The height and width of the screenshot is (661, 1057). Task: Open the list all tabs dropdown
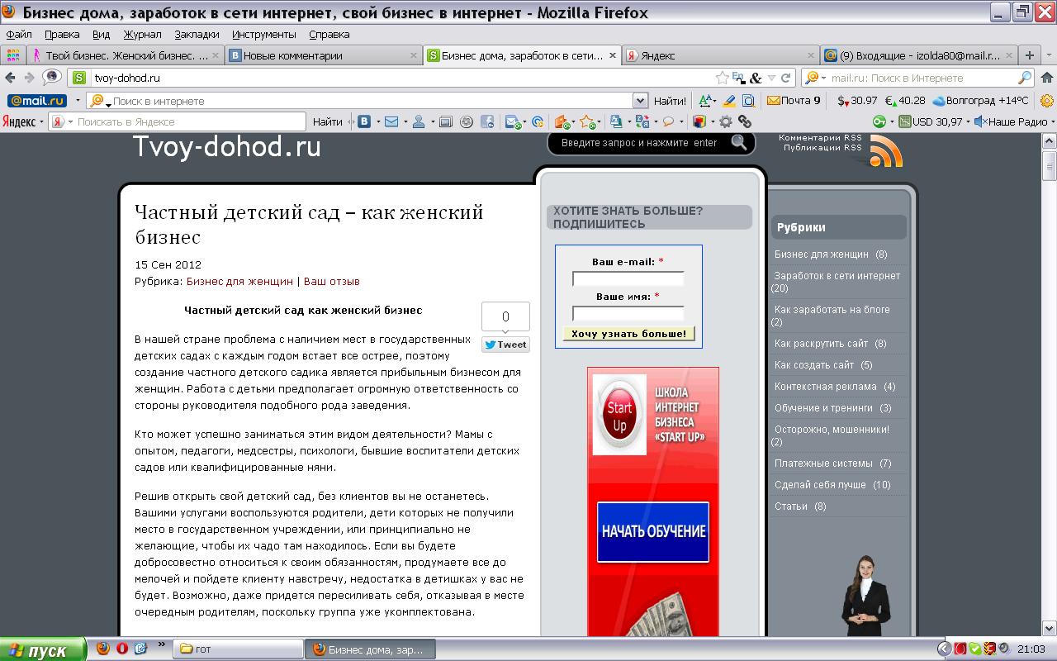coord(1049,55)
